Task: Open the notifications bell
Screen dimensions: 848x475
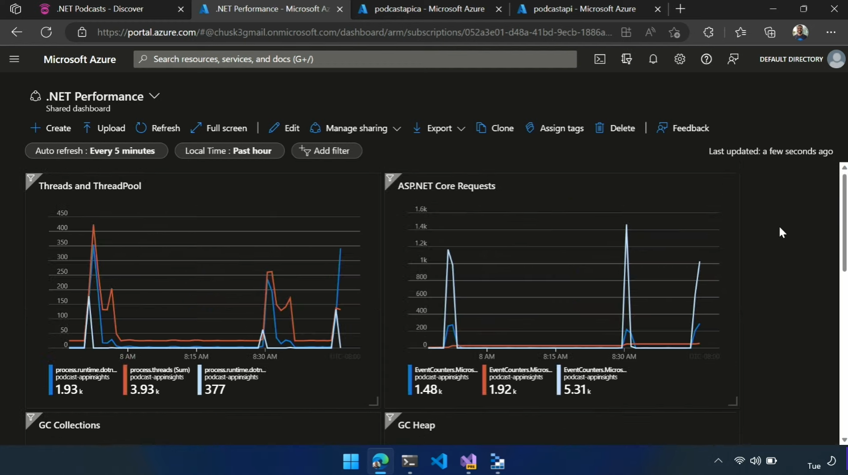Action: [653, 59]
